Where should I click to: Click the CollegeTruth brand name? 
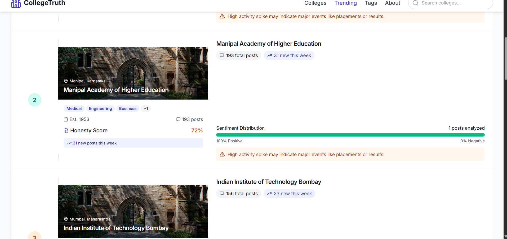[x=45, y=3]
